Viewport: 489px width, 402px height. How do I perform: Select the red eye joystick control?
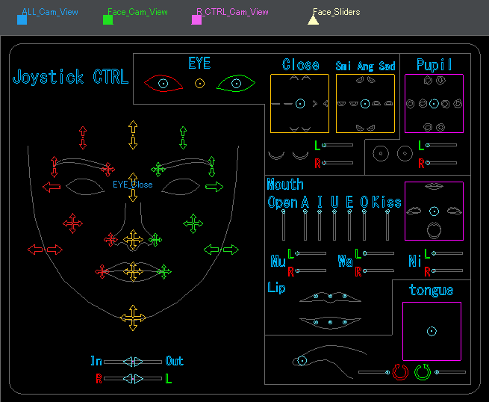[163, 84]
